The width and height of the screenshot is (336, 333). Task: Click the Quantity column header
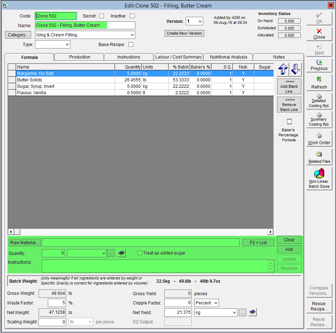pos(128,67)
